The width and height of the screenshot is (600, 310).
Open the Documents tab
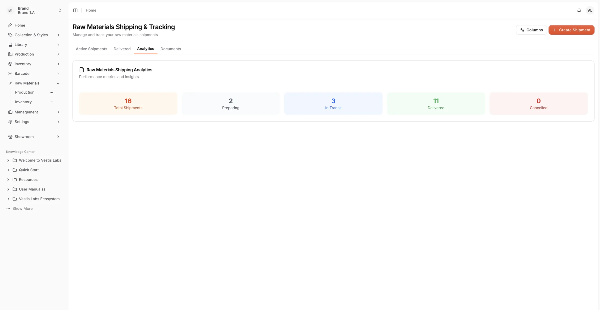[171, 49]
